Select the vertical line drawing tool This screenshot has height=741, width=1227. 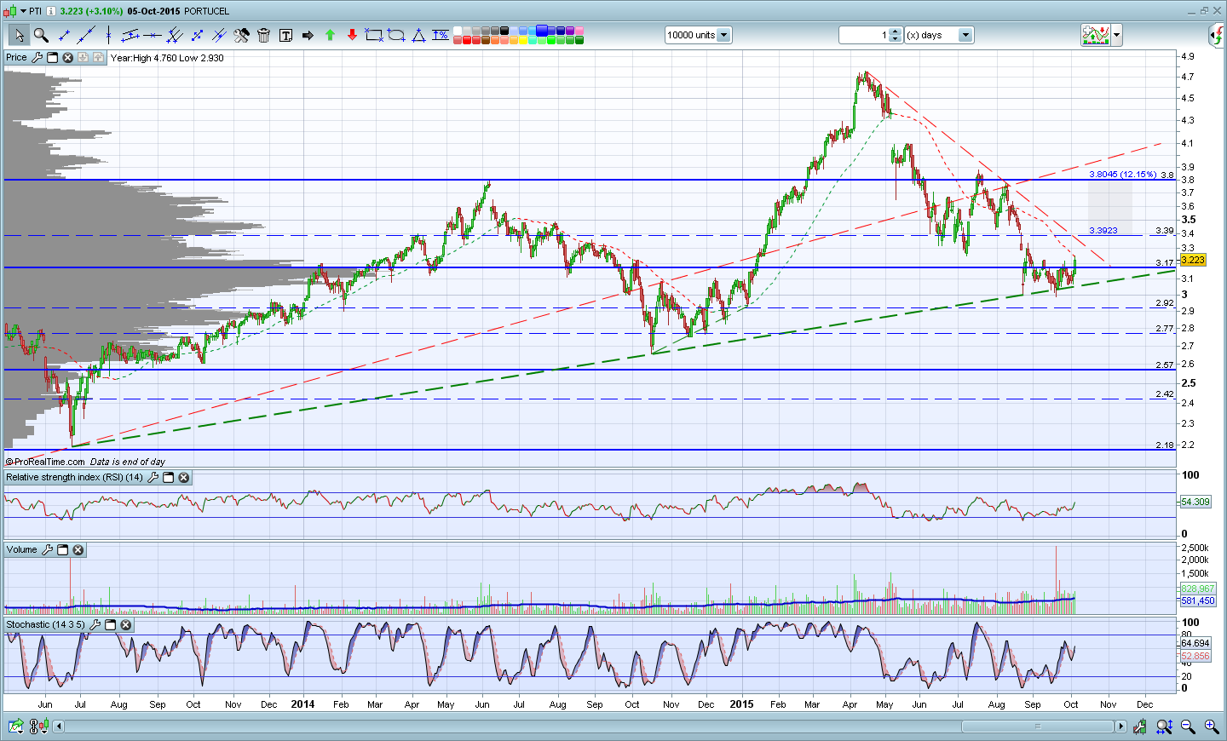point(108,35)
